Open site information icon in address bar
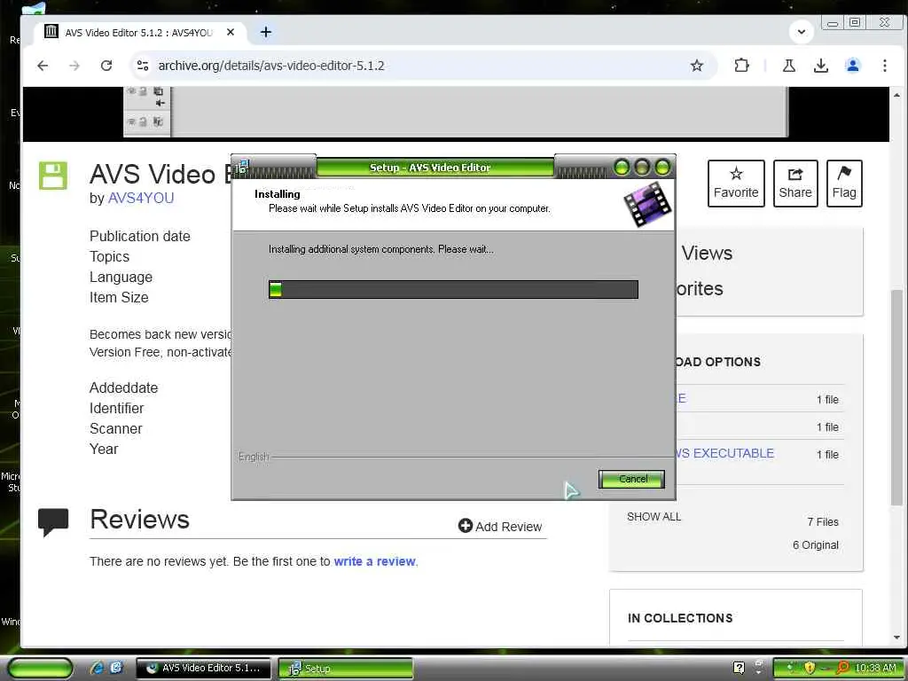 coord(143,66)
